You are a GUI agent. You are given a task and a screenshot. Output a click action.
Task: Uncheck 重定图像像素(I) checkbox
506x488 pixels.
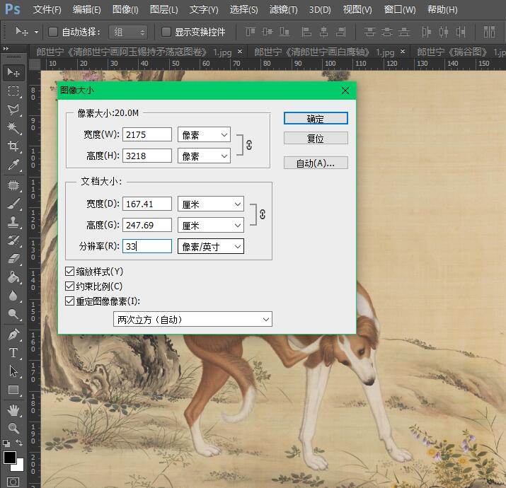[x=69, y=301]
